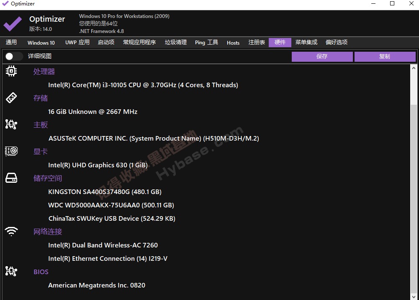
Task: Click the motherboard icon beside 主板
Action: pos(11,124)
